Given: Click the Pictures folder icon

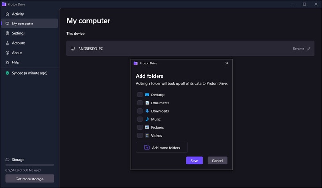Looking at the screenshot, I should (147, 127).
